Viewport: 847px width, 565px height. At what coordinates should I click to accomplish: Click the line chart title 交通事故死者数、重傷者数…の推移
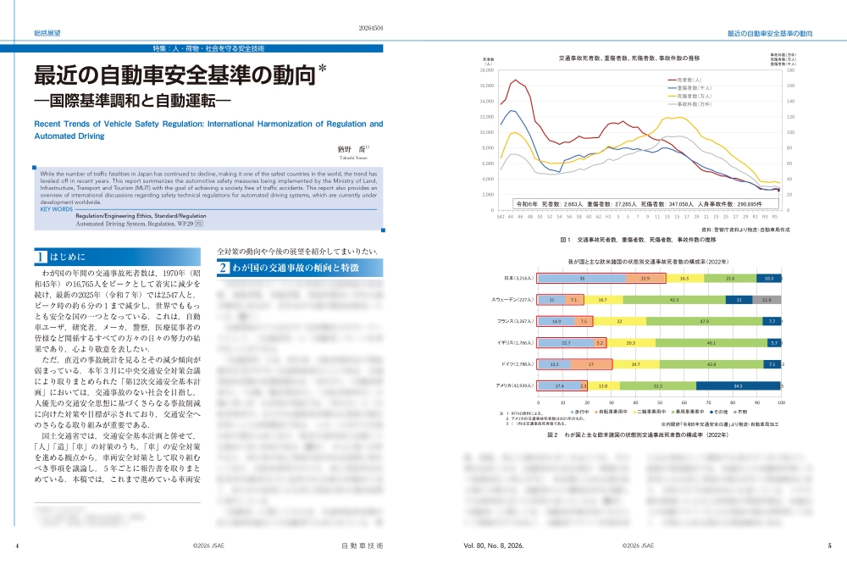coord(628,58)
